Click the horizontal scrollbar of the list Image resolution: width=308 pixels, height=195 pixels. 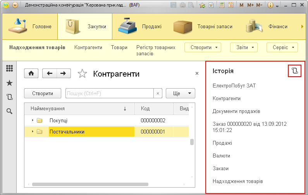point(90,185)
